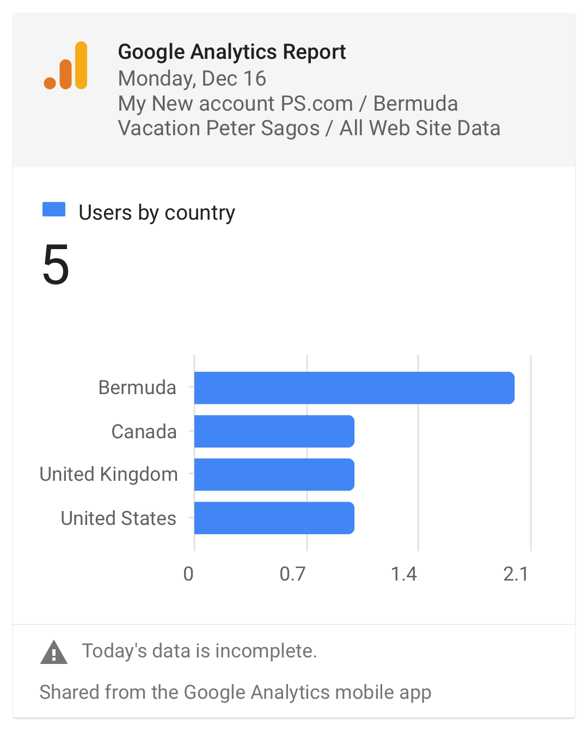This screenshot has height=731, width=588.
Task: Select the Canada bar in chart
Action: point(274,431)
